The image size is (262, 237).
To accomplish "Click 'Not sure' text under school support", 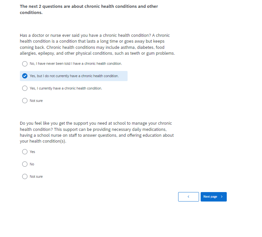I will tap(36, 176).
